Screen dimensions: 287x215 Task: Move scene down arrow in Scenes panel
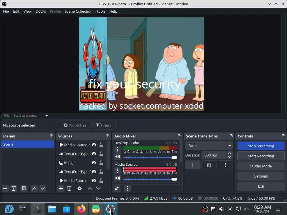click(43, 188)
